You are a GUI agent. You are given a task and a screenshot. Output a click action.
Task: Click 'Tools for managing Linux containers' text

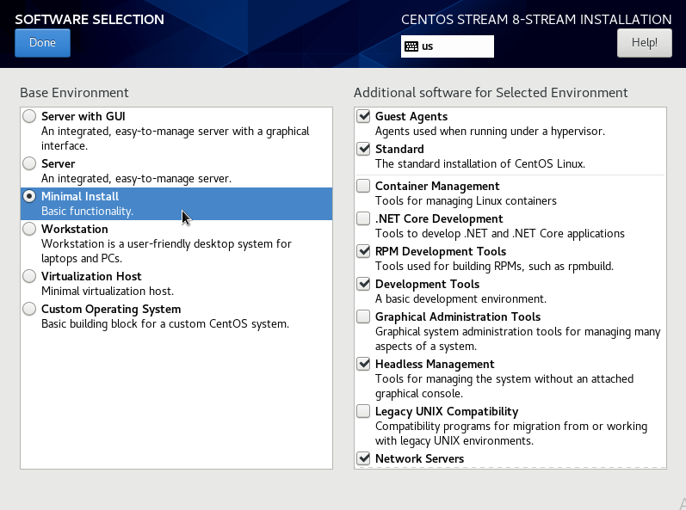466,201
